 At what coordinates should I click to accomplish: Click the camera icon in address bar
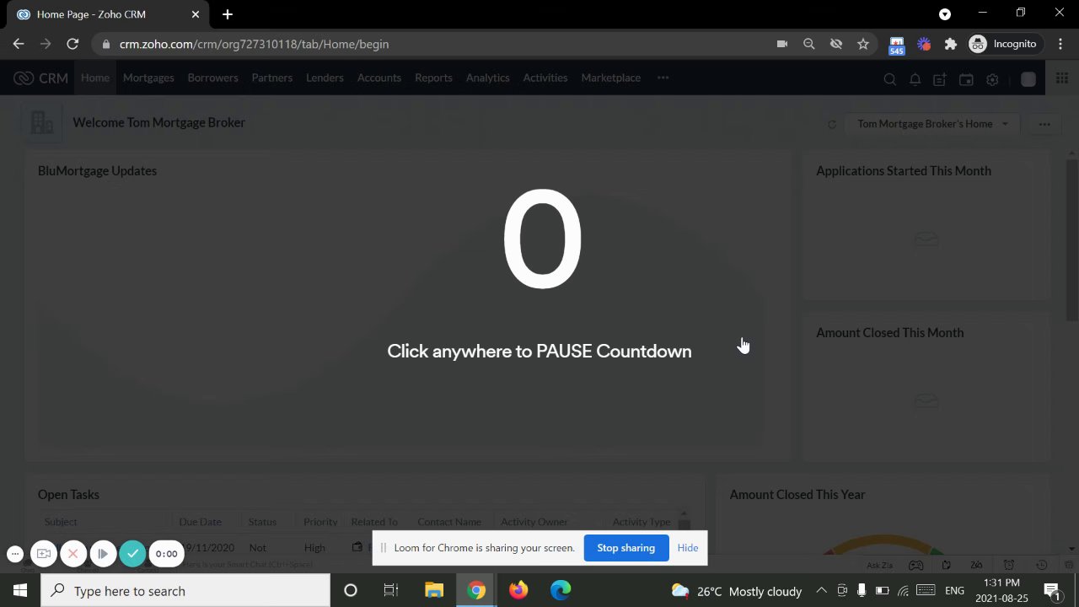point(782,44)
